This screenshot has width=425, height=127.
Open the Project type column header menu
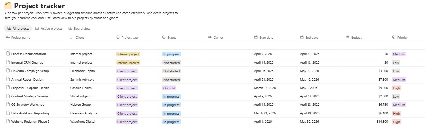coord(137,37)
